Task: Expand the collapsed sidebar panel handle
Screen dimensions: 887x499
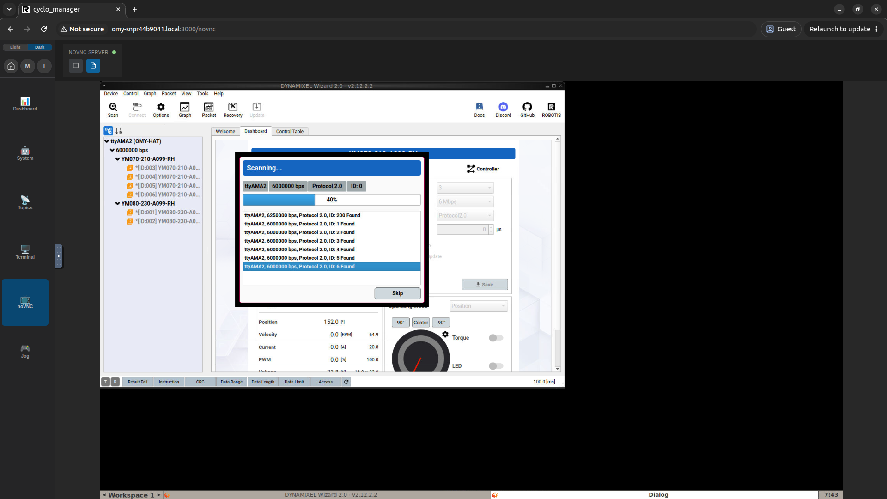Action: (x=59, y=256)
